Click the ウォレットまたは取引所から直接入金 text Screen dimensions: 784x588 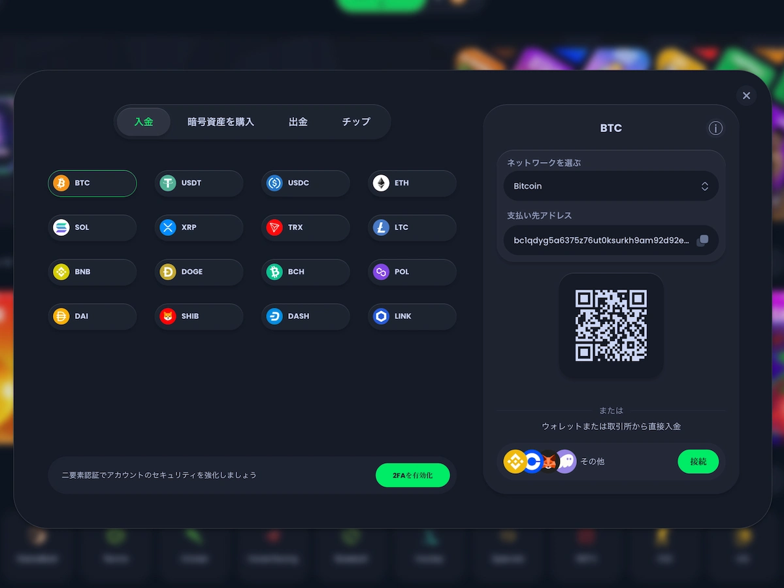coord(611,427)
